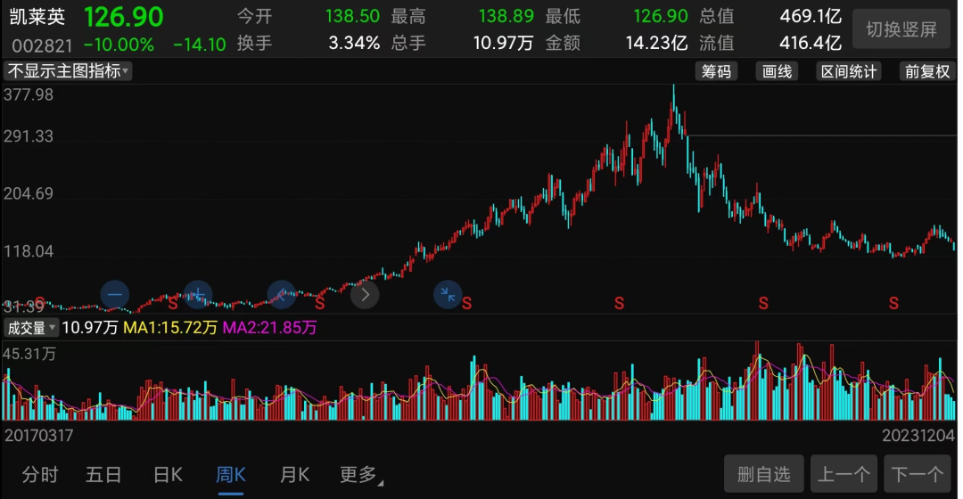
Task: Select the 周K tab
Action: [231, 474]
